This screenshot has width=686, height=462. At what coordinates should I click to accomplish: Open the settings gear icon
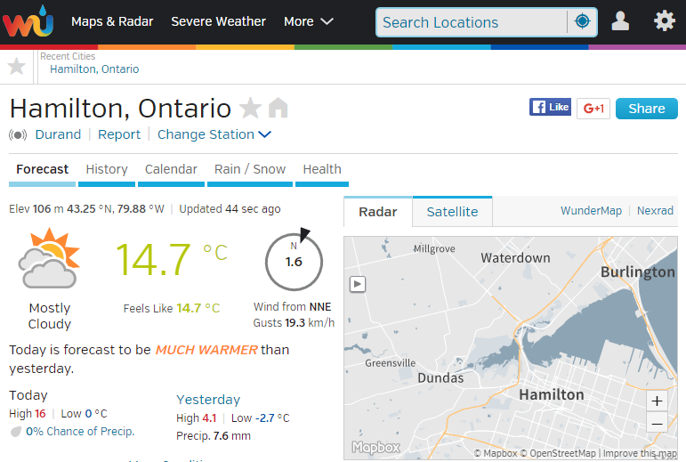coord(664,21)
